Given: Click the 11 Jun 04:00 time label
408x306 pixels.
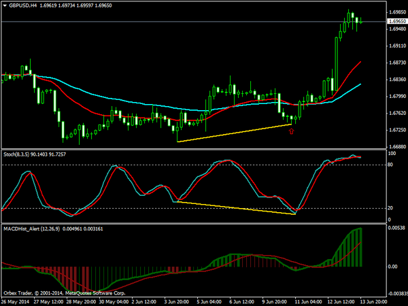Looking at the screenshot, I should click(308, 302).
